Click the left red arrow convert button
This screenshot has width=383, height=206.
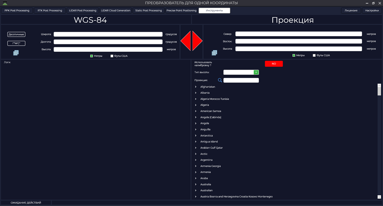pyautogui.click(x=187, y=41)
